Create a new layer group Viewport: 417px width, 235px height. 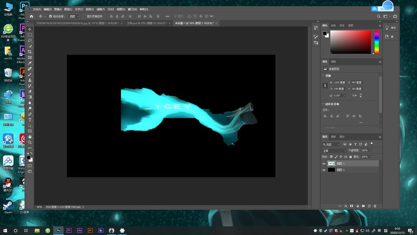363,206
